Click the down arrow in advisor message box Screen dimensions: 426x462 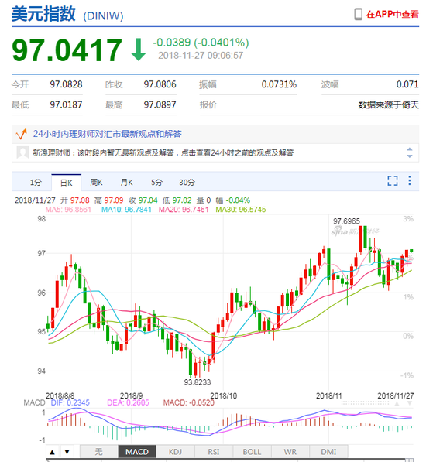(x=409, y=156)
